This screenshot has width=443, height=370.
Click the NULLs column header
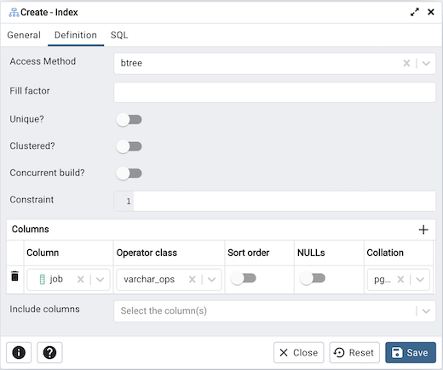pyautogui.click(x=311, y=253)
